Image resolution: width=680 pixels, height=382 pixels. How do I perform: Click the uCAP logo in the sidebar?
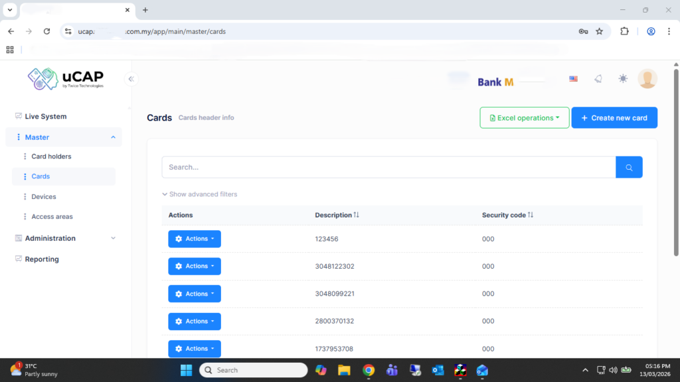[66, 78]
